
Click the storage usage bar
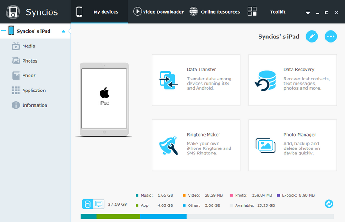tap(207, 216)
